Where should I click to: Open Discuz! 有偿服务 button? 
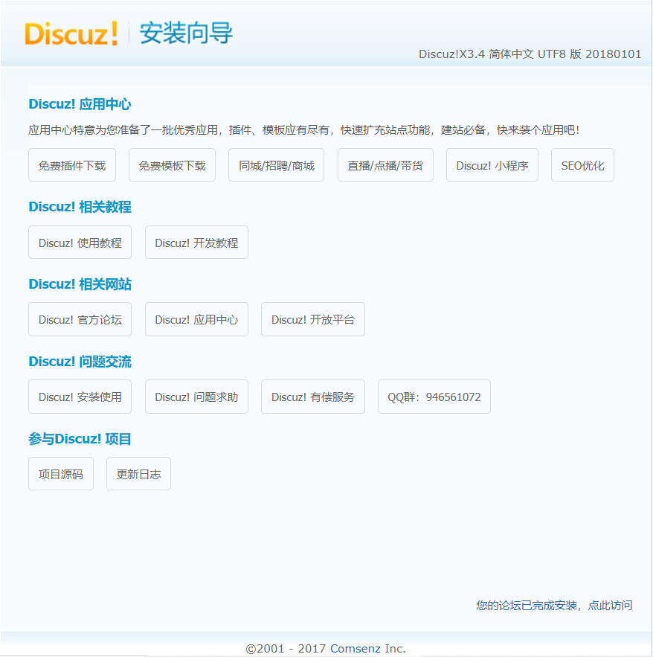pos(313,397)
